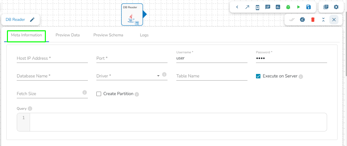Collapse the panel with double chevron icon
Screen dimensions: 347x146
point(323,20)
